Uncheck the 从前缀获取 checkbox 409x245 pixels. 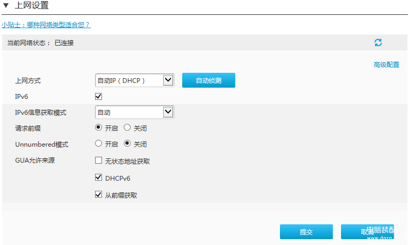tap(98, 195)
